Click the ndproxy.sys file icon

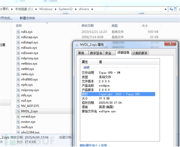18,58
